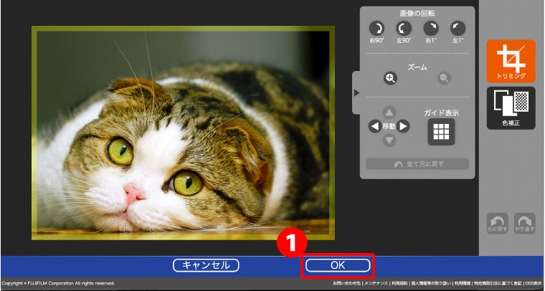545x291 pixels.
Task: Move image up with the up arrow
Action: click(x=389, y=113)
